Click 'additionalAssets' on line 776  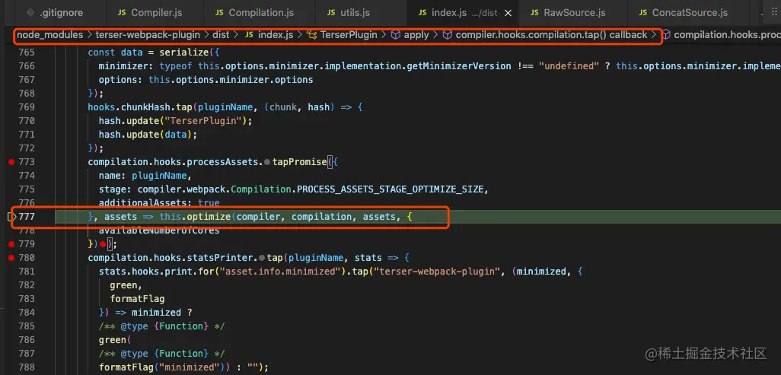tap(143, 202)
